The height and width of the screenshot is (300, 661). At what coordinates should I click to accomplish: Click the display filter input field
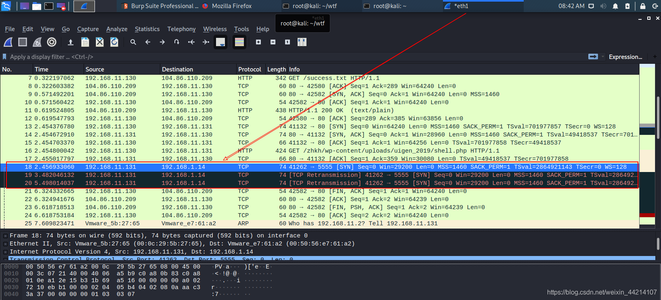tap(297, 57)
